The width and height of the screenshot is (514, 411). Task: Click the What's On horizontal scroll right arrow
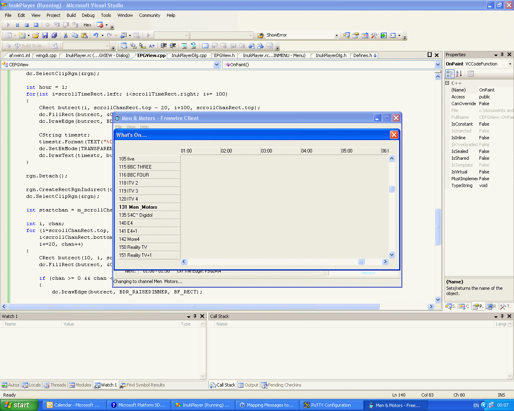coord(385,262)
